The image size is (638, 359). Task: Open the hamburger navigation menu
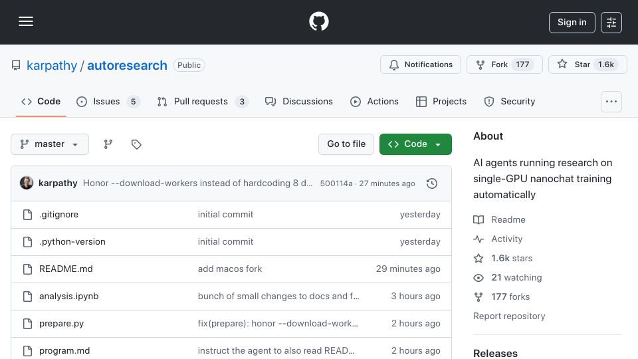pos(26,21)
